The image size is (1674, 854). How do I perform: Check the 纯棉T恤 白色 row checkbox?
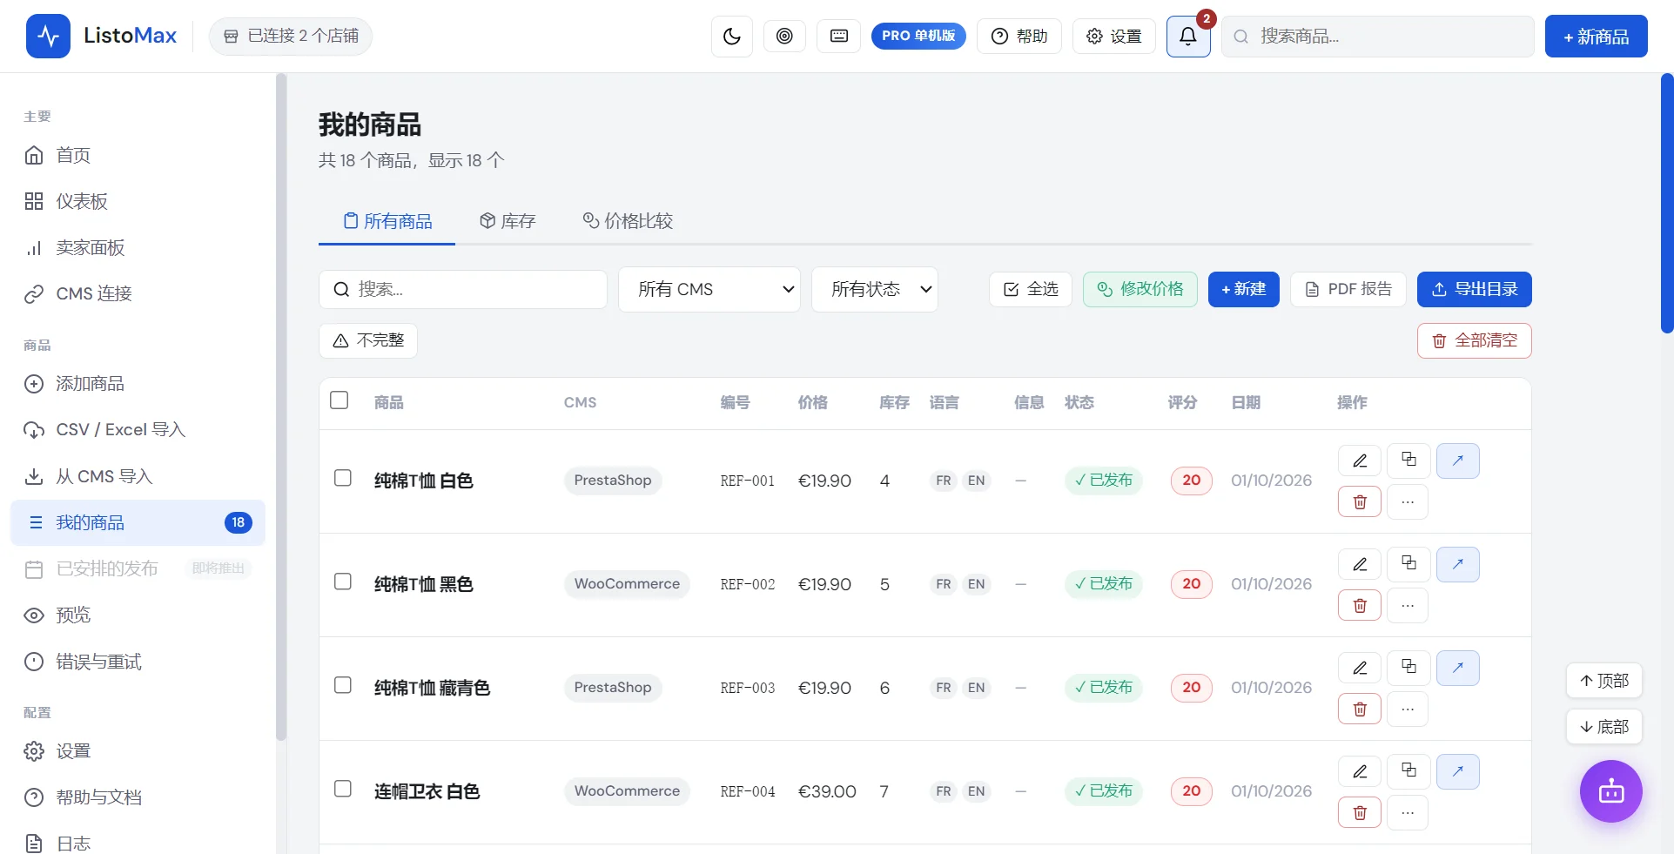pyautogui.click(x=343, y=479)
